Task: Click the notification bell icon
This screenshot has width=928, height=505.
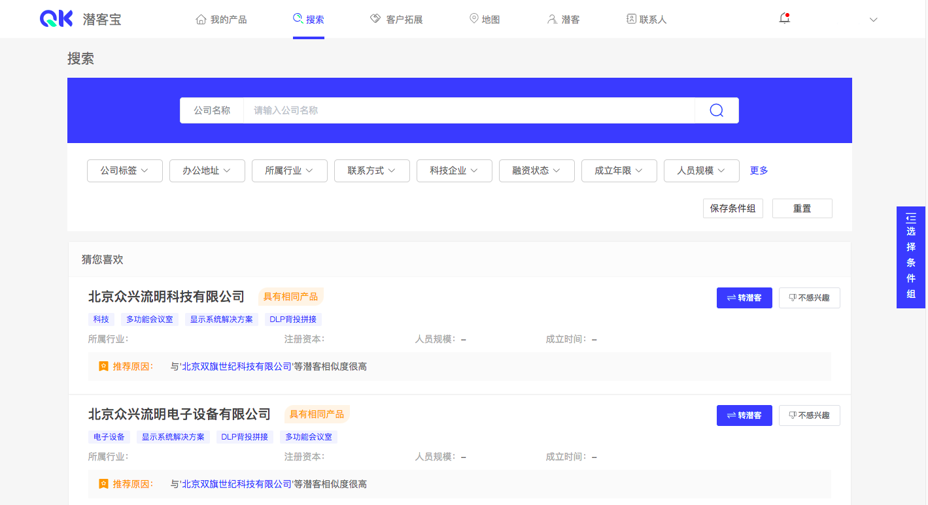Action: 785,19
